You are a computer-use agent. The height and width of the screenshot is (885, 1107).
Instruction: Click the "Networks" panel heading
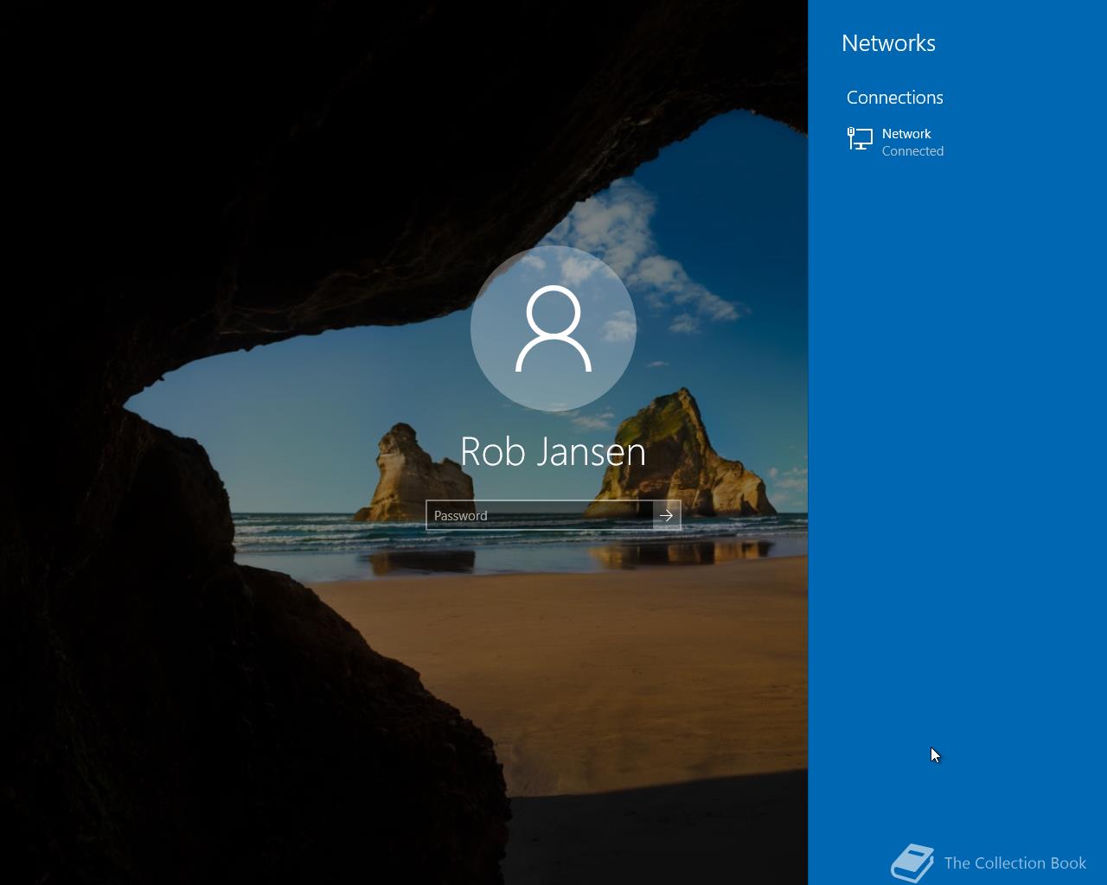(888, 43)
